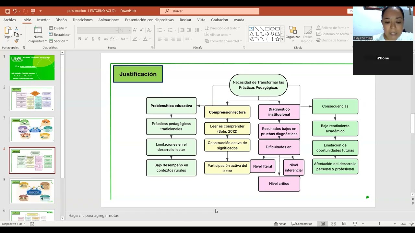This screenshot has height=233, width=415.
Task: Click the zoom out minus icon
Action: tap(363, 224)
